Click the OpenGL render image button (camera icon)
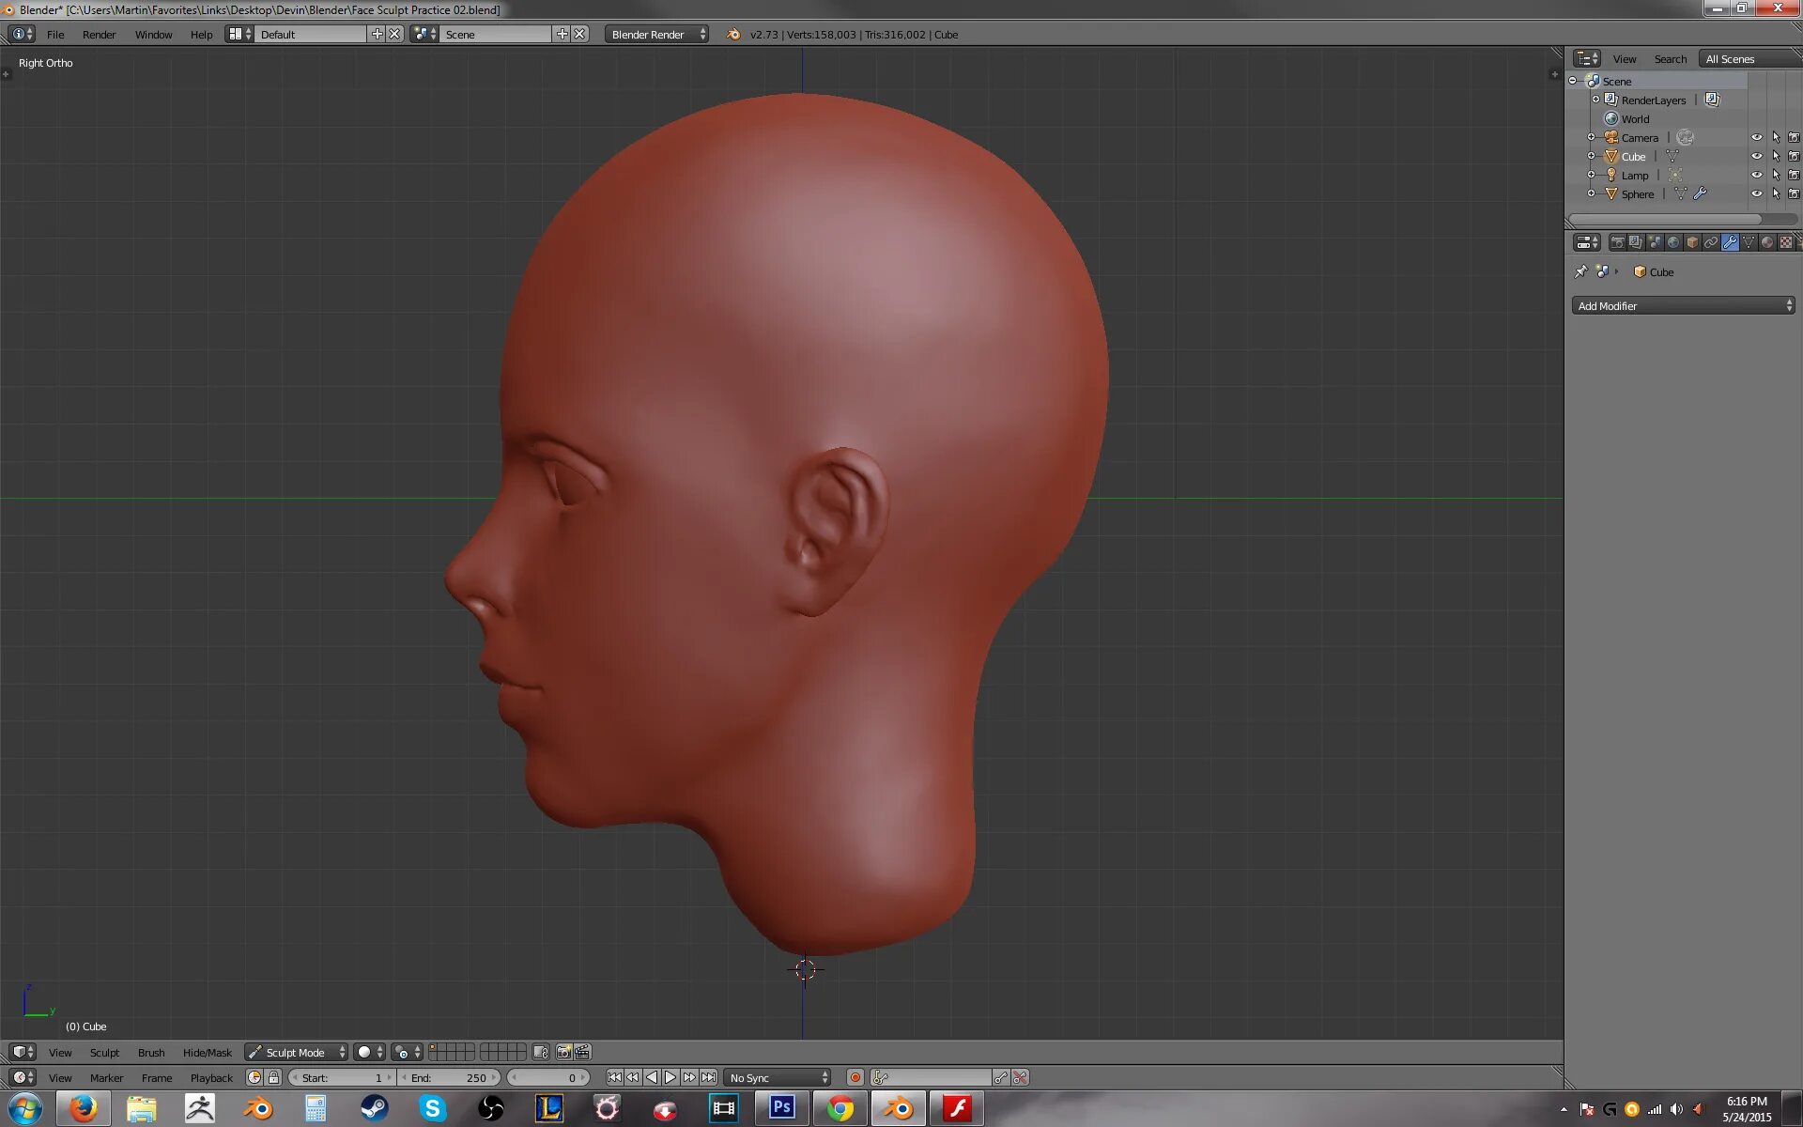1803x1127 pixels. pos(563,1052)
